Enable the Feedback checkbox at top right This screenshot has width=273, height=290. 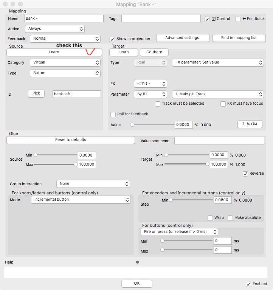(238, 19)
